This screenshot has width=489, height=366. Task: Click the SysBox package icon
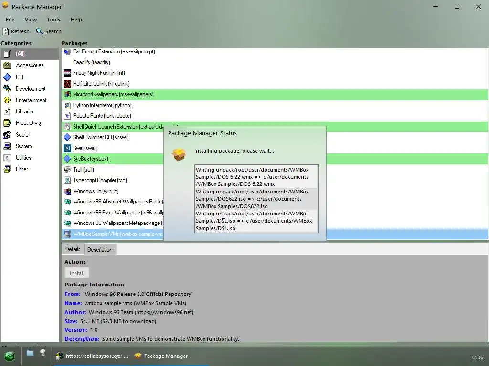point(67,159)
